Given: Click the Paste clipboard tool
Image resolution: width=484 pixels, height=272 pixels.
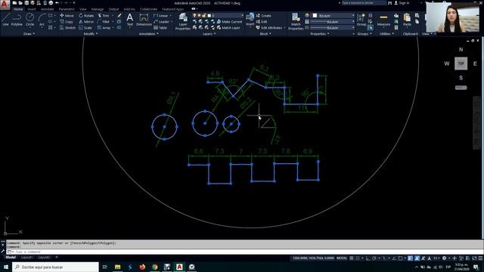Looking at the screenshot, I should pyautogui.click(x=407, y=20).
